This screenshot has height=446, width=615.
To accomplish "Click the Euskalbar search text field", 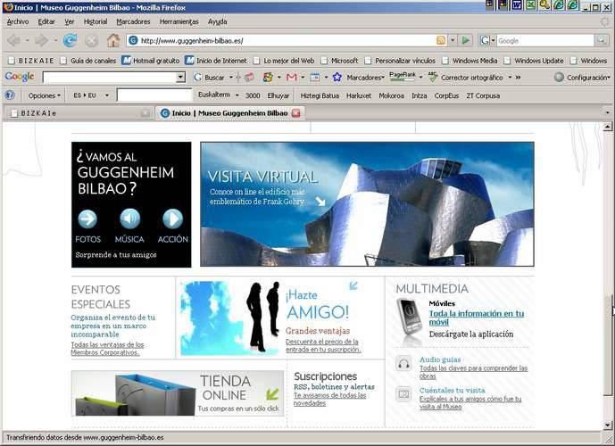I will 154,95.
